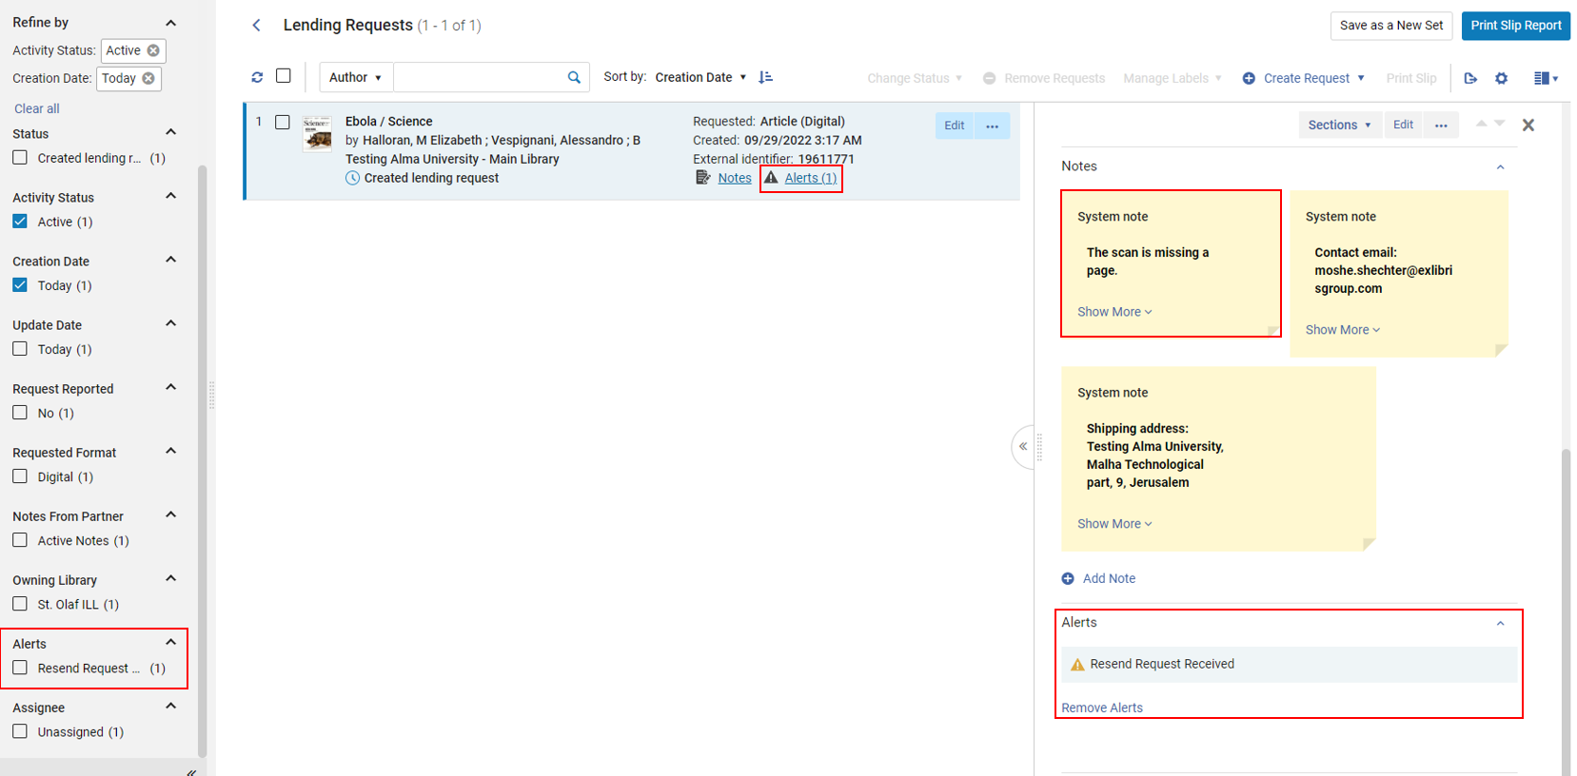Refresh the lending requests list
The width and height of the screenshot is (1577, 776).
coord(257,77)
